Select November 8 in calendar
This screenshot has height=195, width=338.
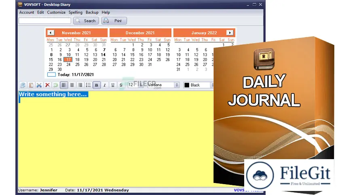51,54
